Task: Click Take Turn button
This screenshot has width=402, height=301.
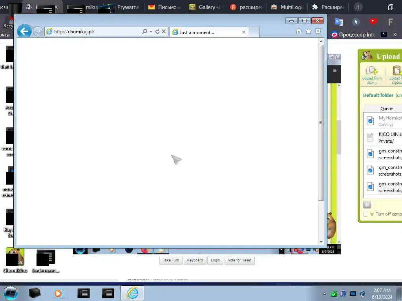Action: tap(171, 260)
